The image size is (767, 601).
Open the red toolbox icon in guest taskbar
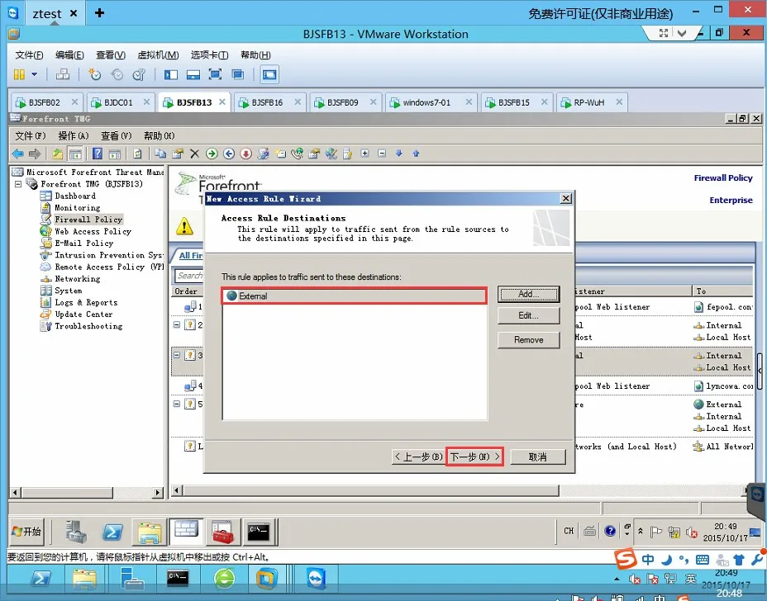click(x=222, y=532)
